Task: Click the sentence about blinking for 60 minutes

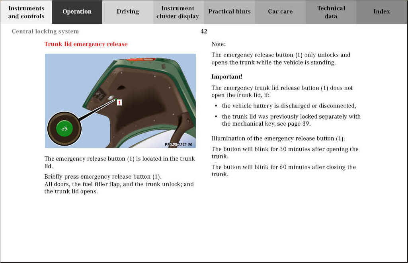Action: 283,170
